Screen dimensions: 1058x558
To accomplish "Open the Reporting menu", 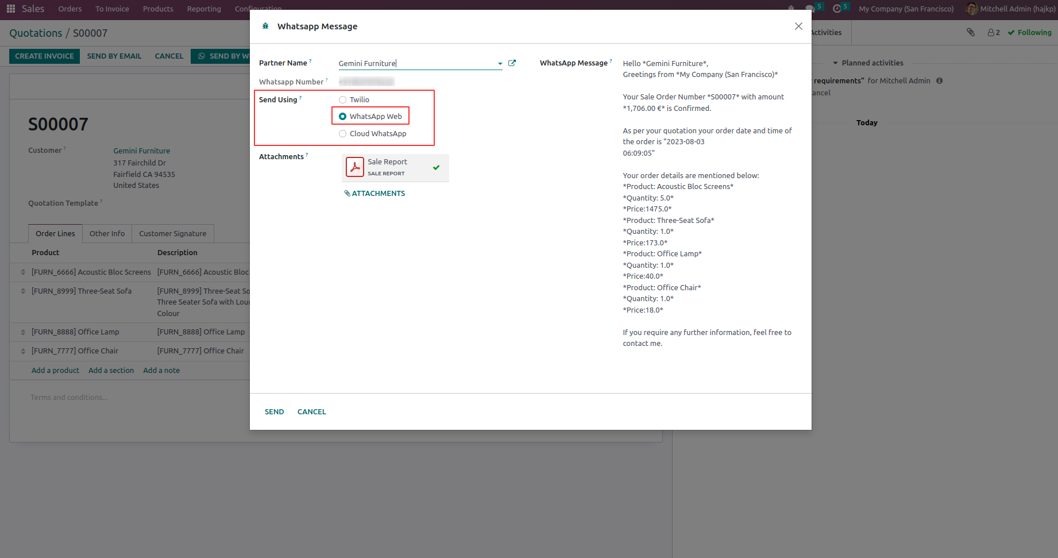I will pos(204,9).
